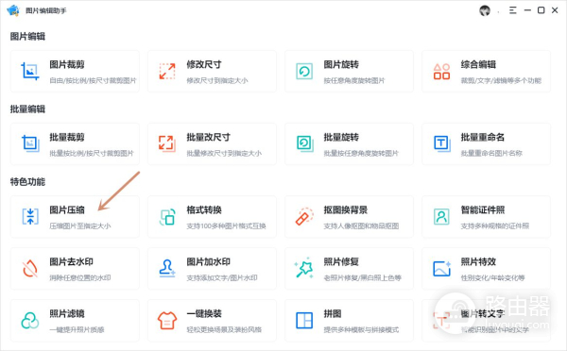Click the 批量旋转 icon

(305, 143)
